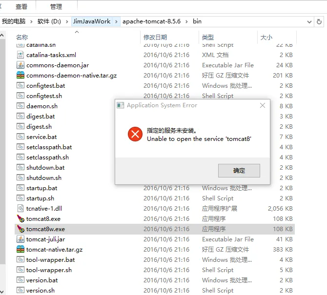Click the digest.bat file icon

click(20, 116)
